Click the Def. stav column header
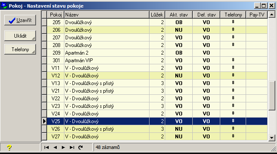This screenshot has width=277, height=154. [206, 15]
